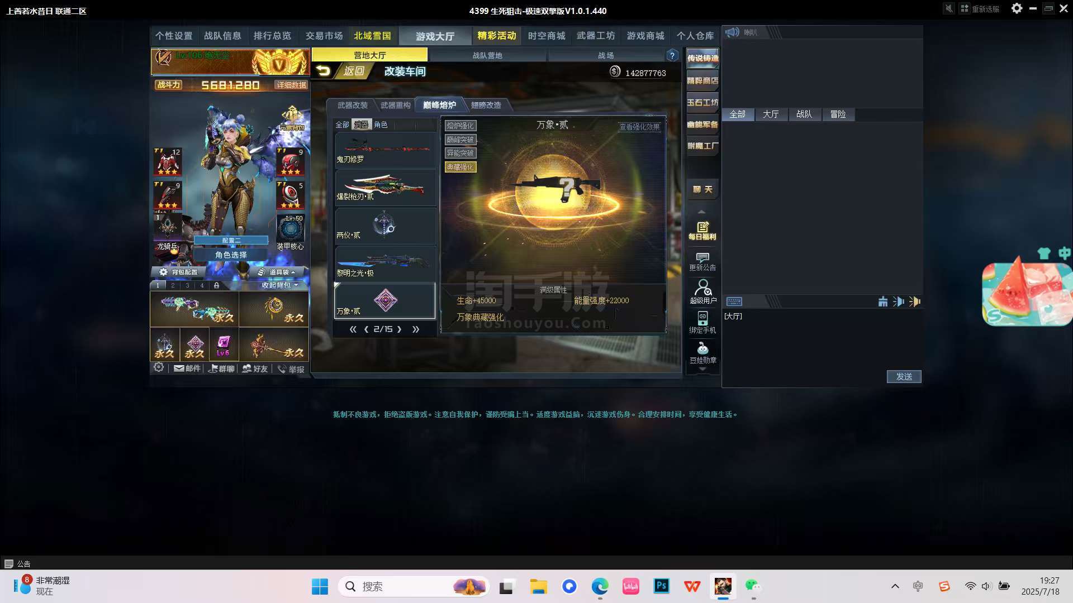Click the 角色选择 button
The width and height of the screenshot is (1073, 603).
tap(231, 255)
